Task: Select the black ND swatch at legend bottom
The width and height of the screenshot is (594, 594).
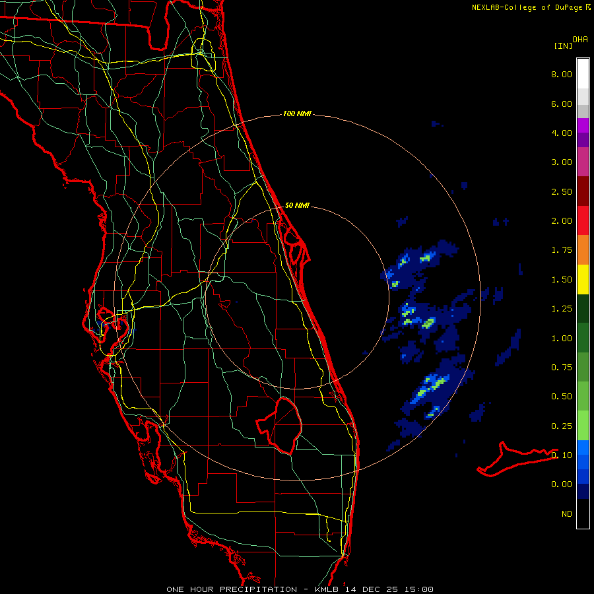Action: (583, 513)
